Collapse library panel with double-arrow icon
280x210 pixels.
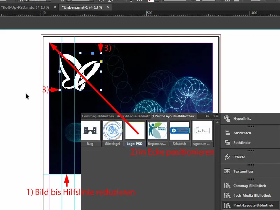click(x=207, y=116)
